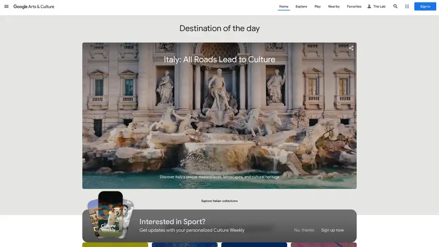Select the Home tab

coord(284,6)
